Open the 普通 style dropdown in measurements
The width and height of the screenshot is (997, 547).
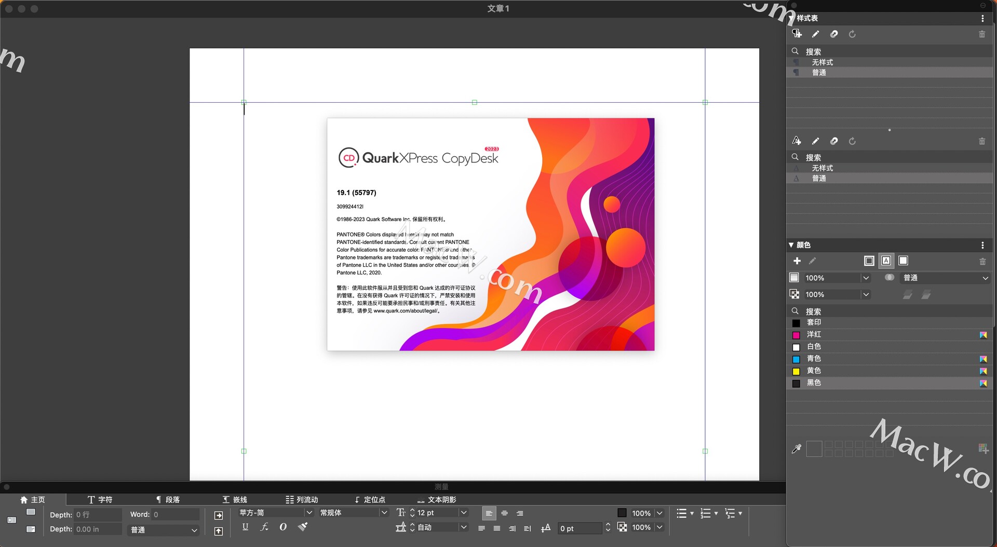[164, 530]
